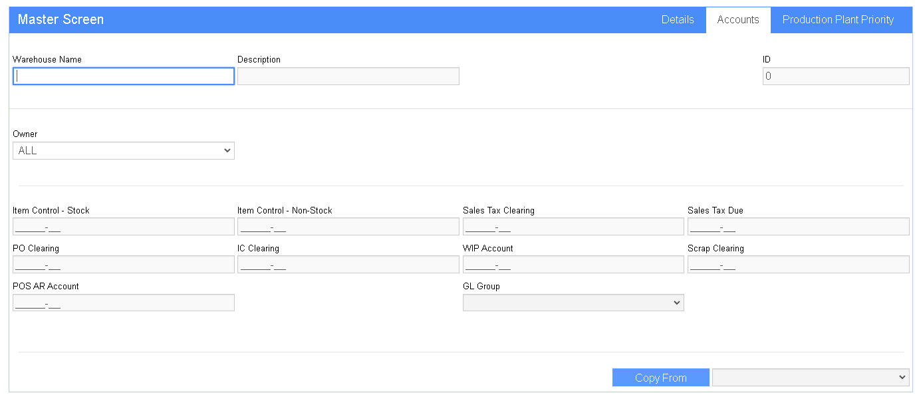Viewport: 919px width, 395px height.
Task: Focus the WIP Account field
Action: point(573,265)
